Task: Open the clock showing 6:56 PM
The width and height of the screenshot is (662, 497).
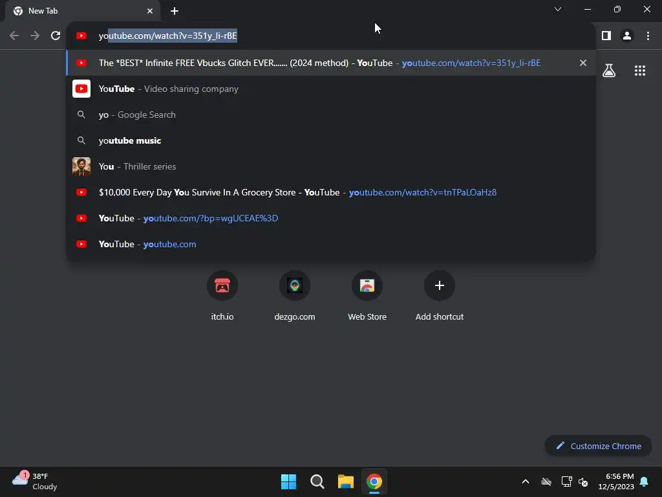Action: click(x=616, y=481)
